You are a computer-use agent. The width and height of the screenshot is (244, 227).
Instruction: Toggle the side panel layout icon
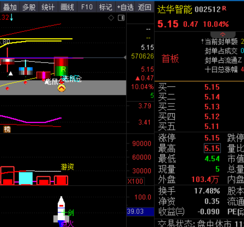(x=121, y=18)
